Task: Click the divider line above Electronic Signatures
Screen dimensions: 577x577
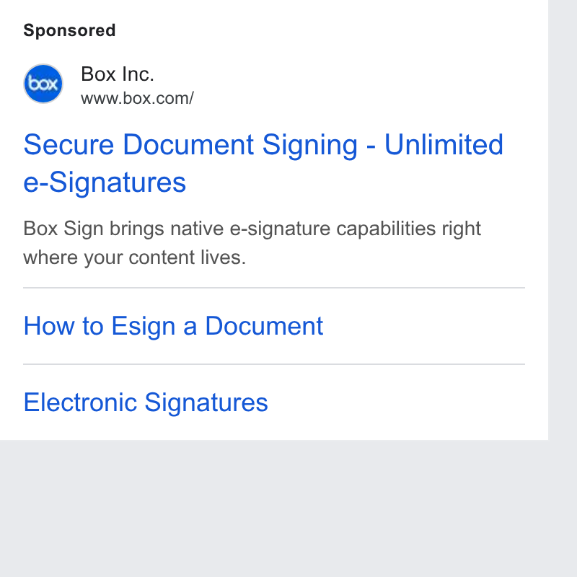Action: (274, 364)
